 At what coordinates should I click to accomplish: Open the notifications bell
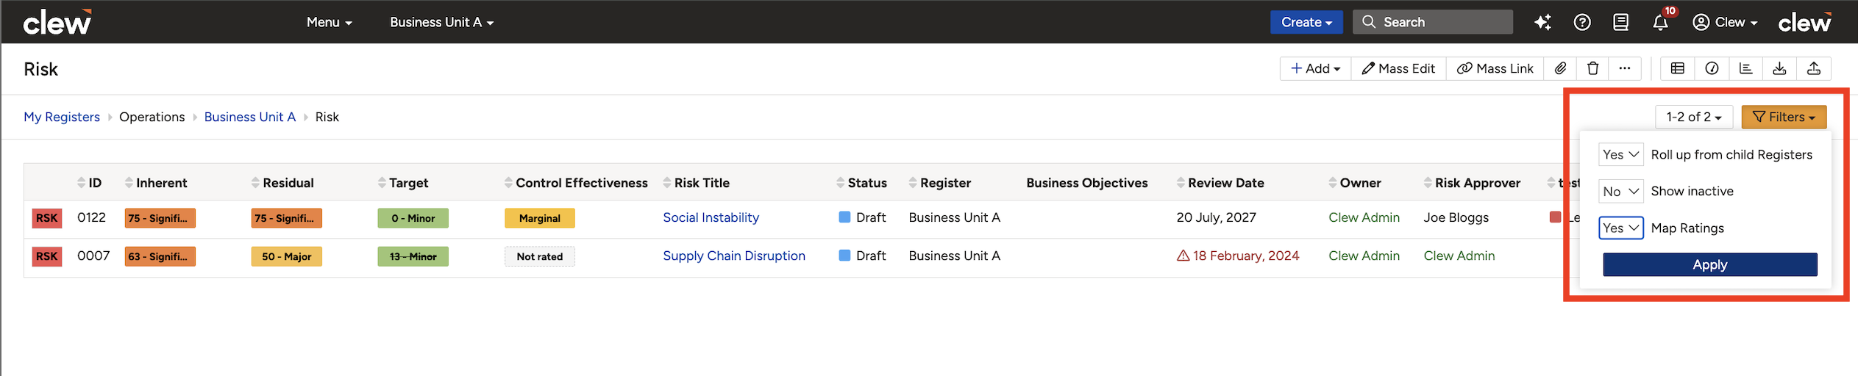[x=1660, y=22]
